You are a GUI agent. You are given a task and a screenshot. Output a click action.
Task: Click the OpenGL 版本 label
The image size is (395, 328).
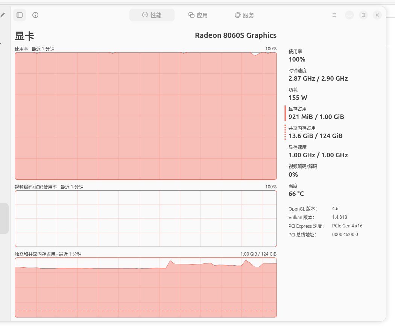click(x=302, y=209)
